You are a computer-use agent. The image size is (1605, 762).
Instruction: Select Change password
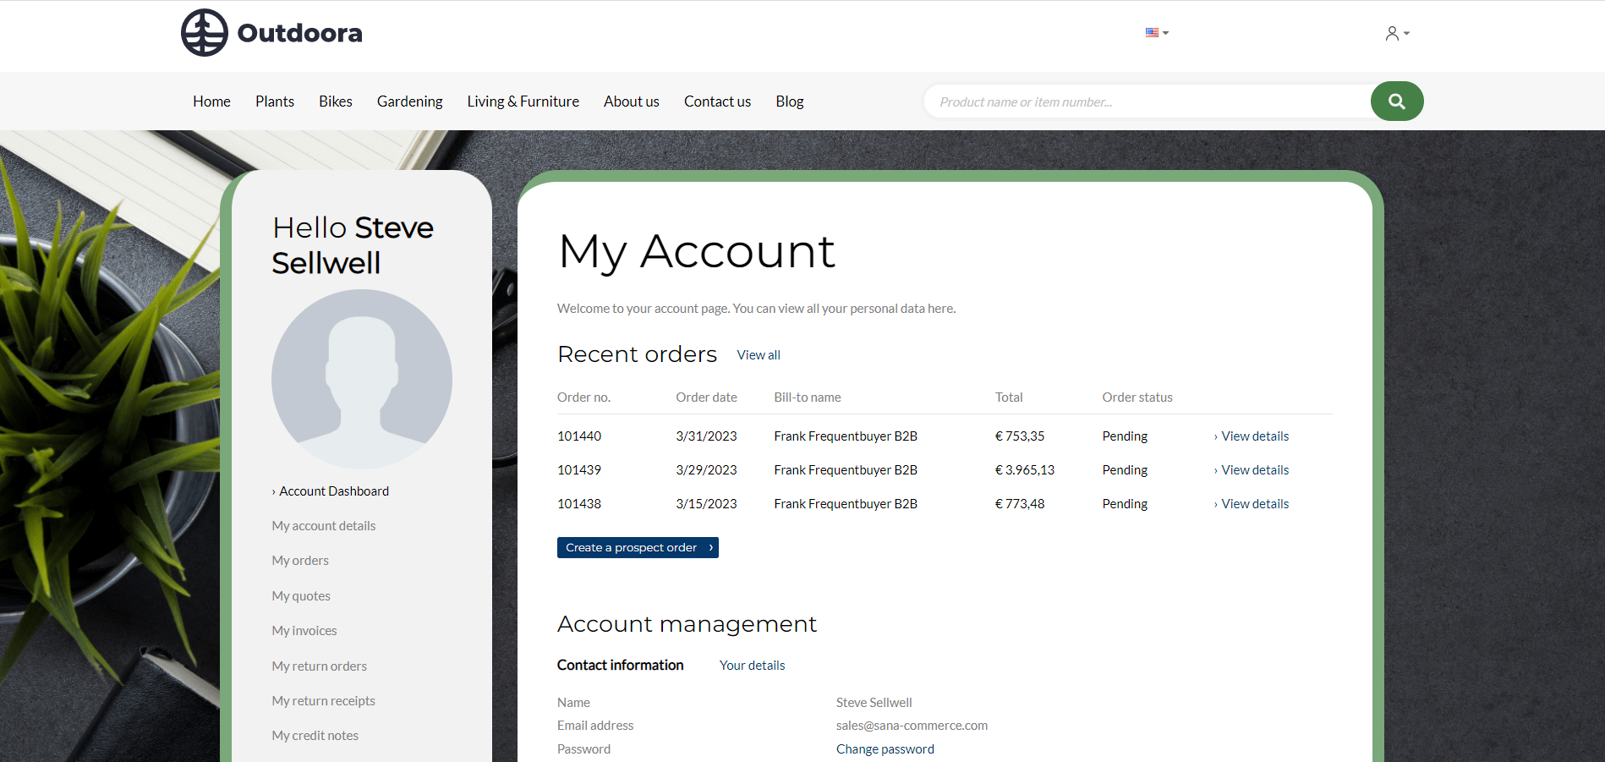tap(885, 748)
